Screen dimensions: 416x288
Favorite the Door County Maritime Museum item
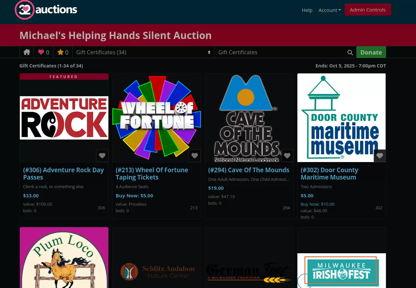click(380, 155)
